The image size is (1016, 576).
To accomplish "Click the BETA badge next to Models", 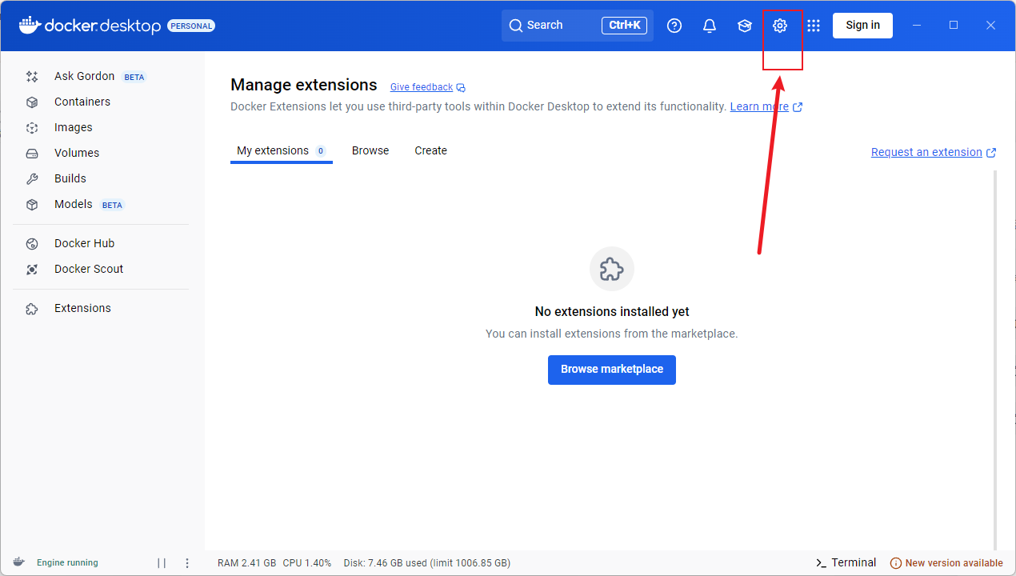I will click(x=112, y=206).
